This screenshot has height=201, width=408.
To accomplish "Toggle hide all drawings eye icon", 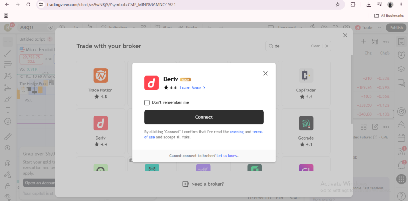I will 8,197.
